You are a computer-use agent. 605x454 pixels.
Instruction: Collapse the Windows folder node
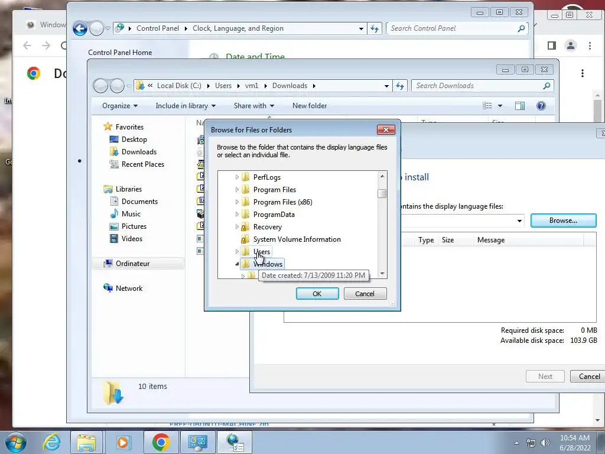(x=237, y=264)
